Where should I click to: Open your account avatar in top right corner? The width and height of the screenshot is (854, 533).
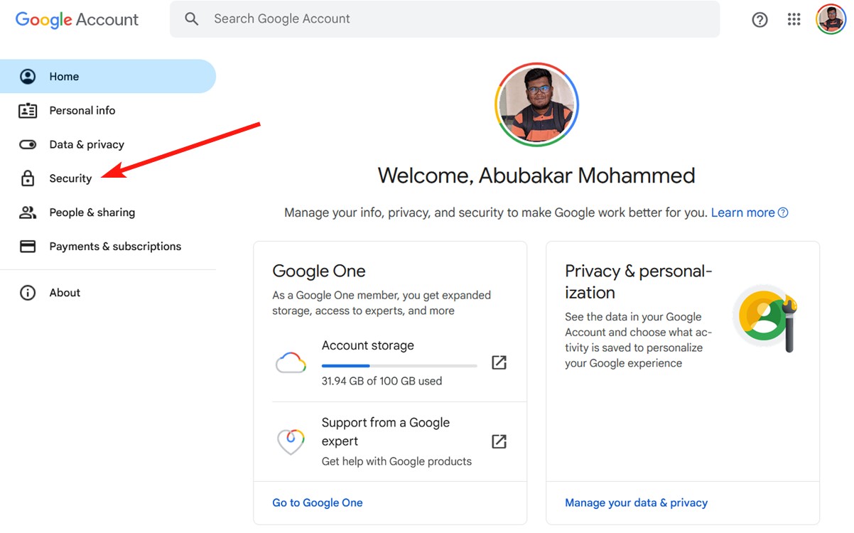(x=831, y=19)
